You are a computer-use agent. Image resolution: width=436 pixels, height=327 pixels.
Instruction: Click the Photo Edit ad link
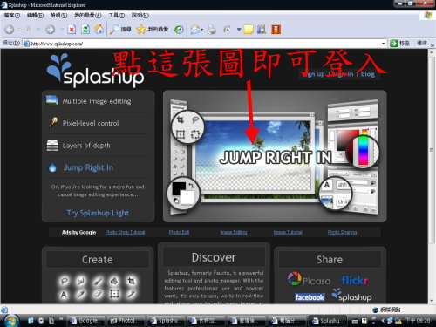pos(179,232)
